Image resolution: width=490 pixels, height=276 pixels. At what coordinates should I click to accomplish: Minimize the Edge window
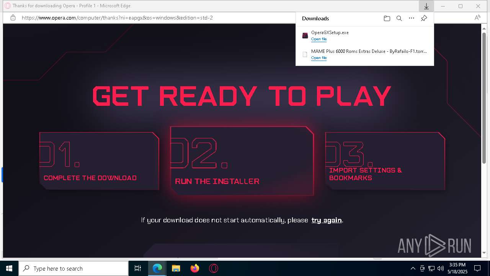pos(443,6)
